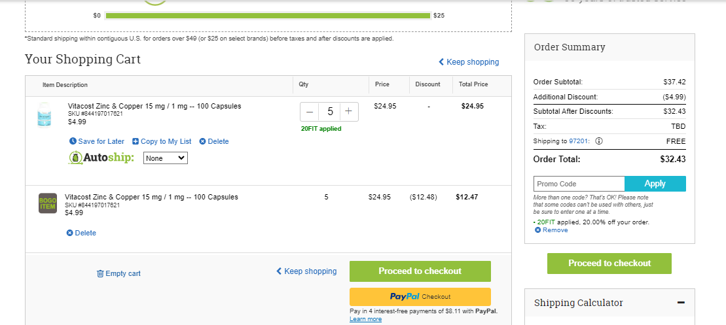This screenshot has width=726, height=325.
Task: Open the BOGO Vitacost Zinc & Copper title
Action: pyautogui.click(x=151, y=197)
